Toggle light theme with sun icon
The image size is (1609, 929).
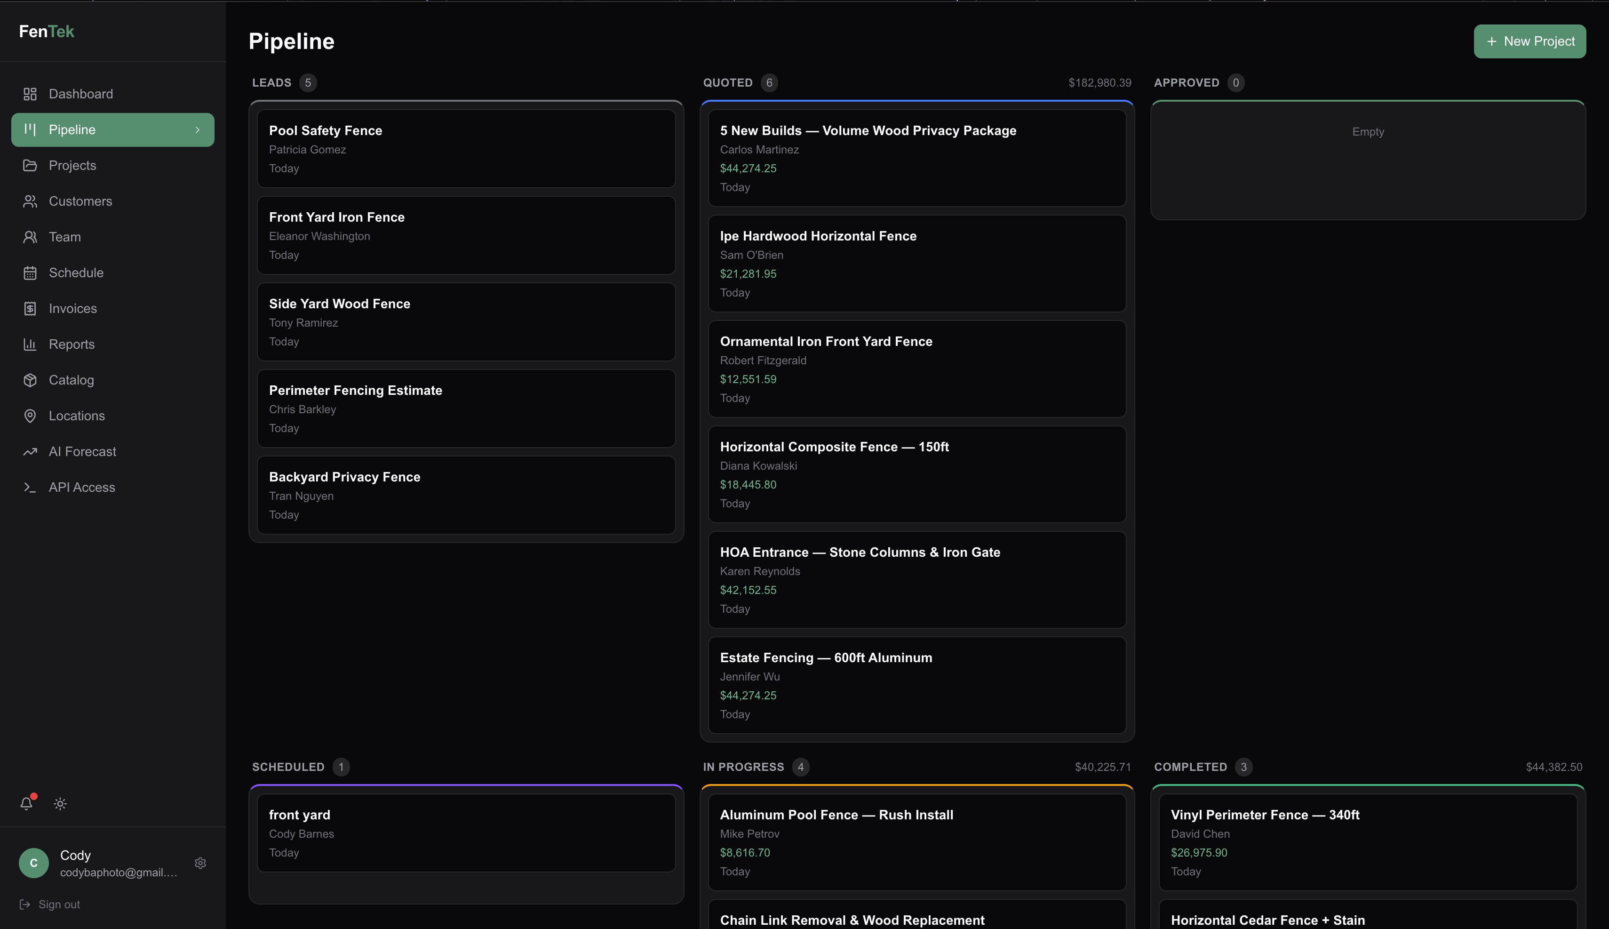click(60, 803)
